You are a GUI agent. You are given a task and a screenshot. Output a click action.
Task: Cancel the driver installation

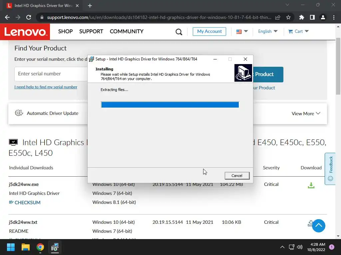(x=237, y=176)
